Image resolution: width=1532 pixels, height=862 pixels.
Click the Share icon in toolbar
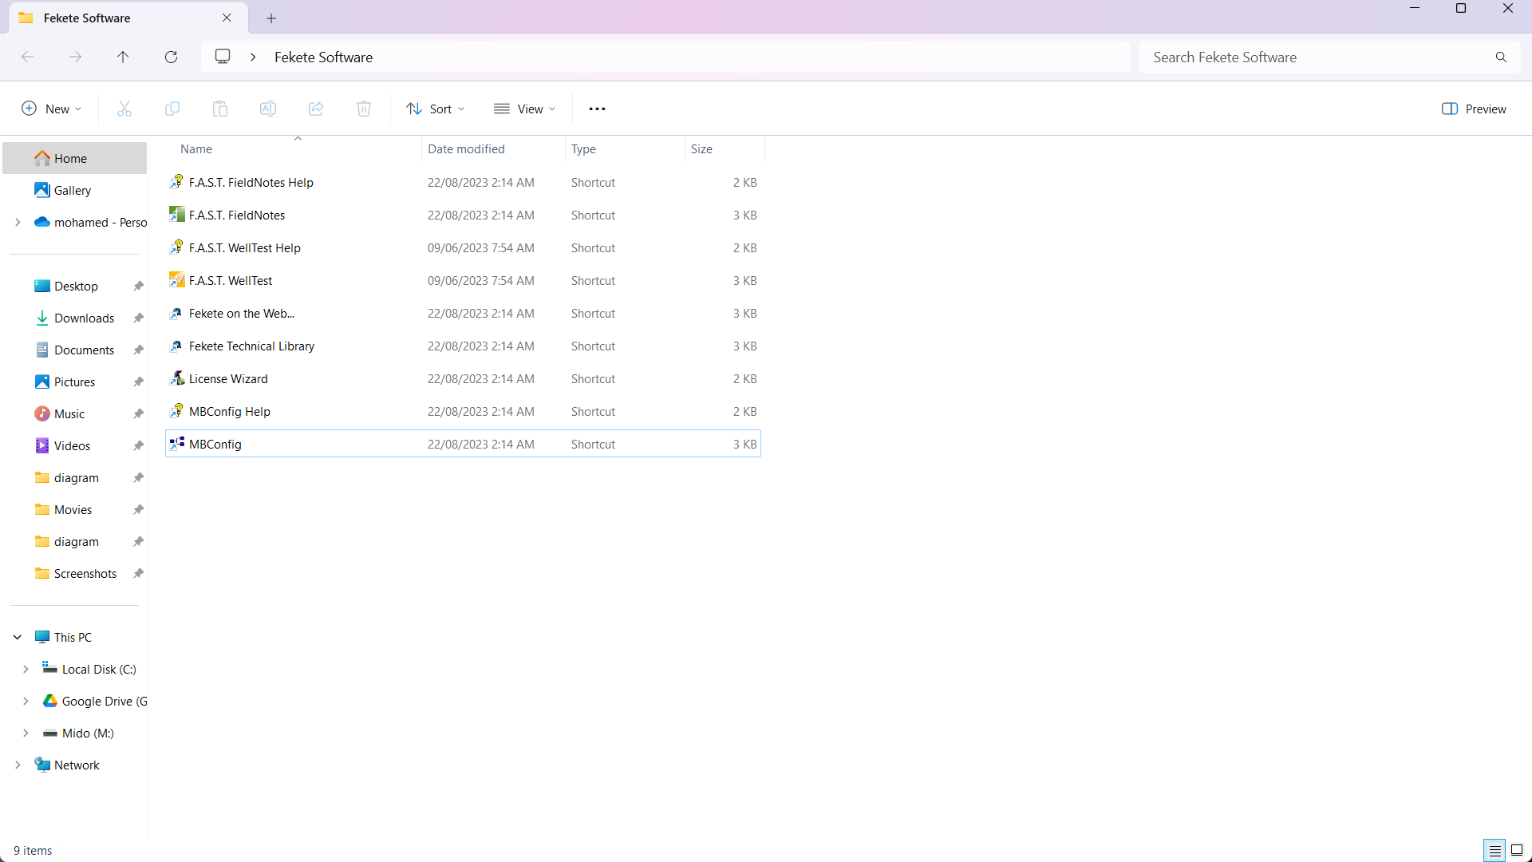pyautogui.click(x=316, y=109)
